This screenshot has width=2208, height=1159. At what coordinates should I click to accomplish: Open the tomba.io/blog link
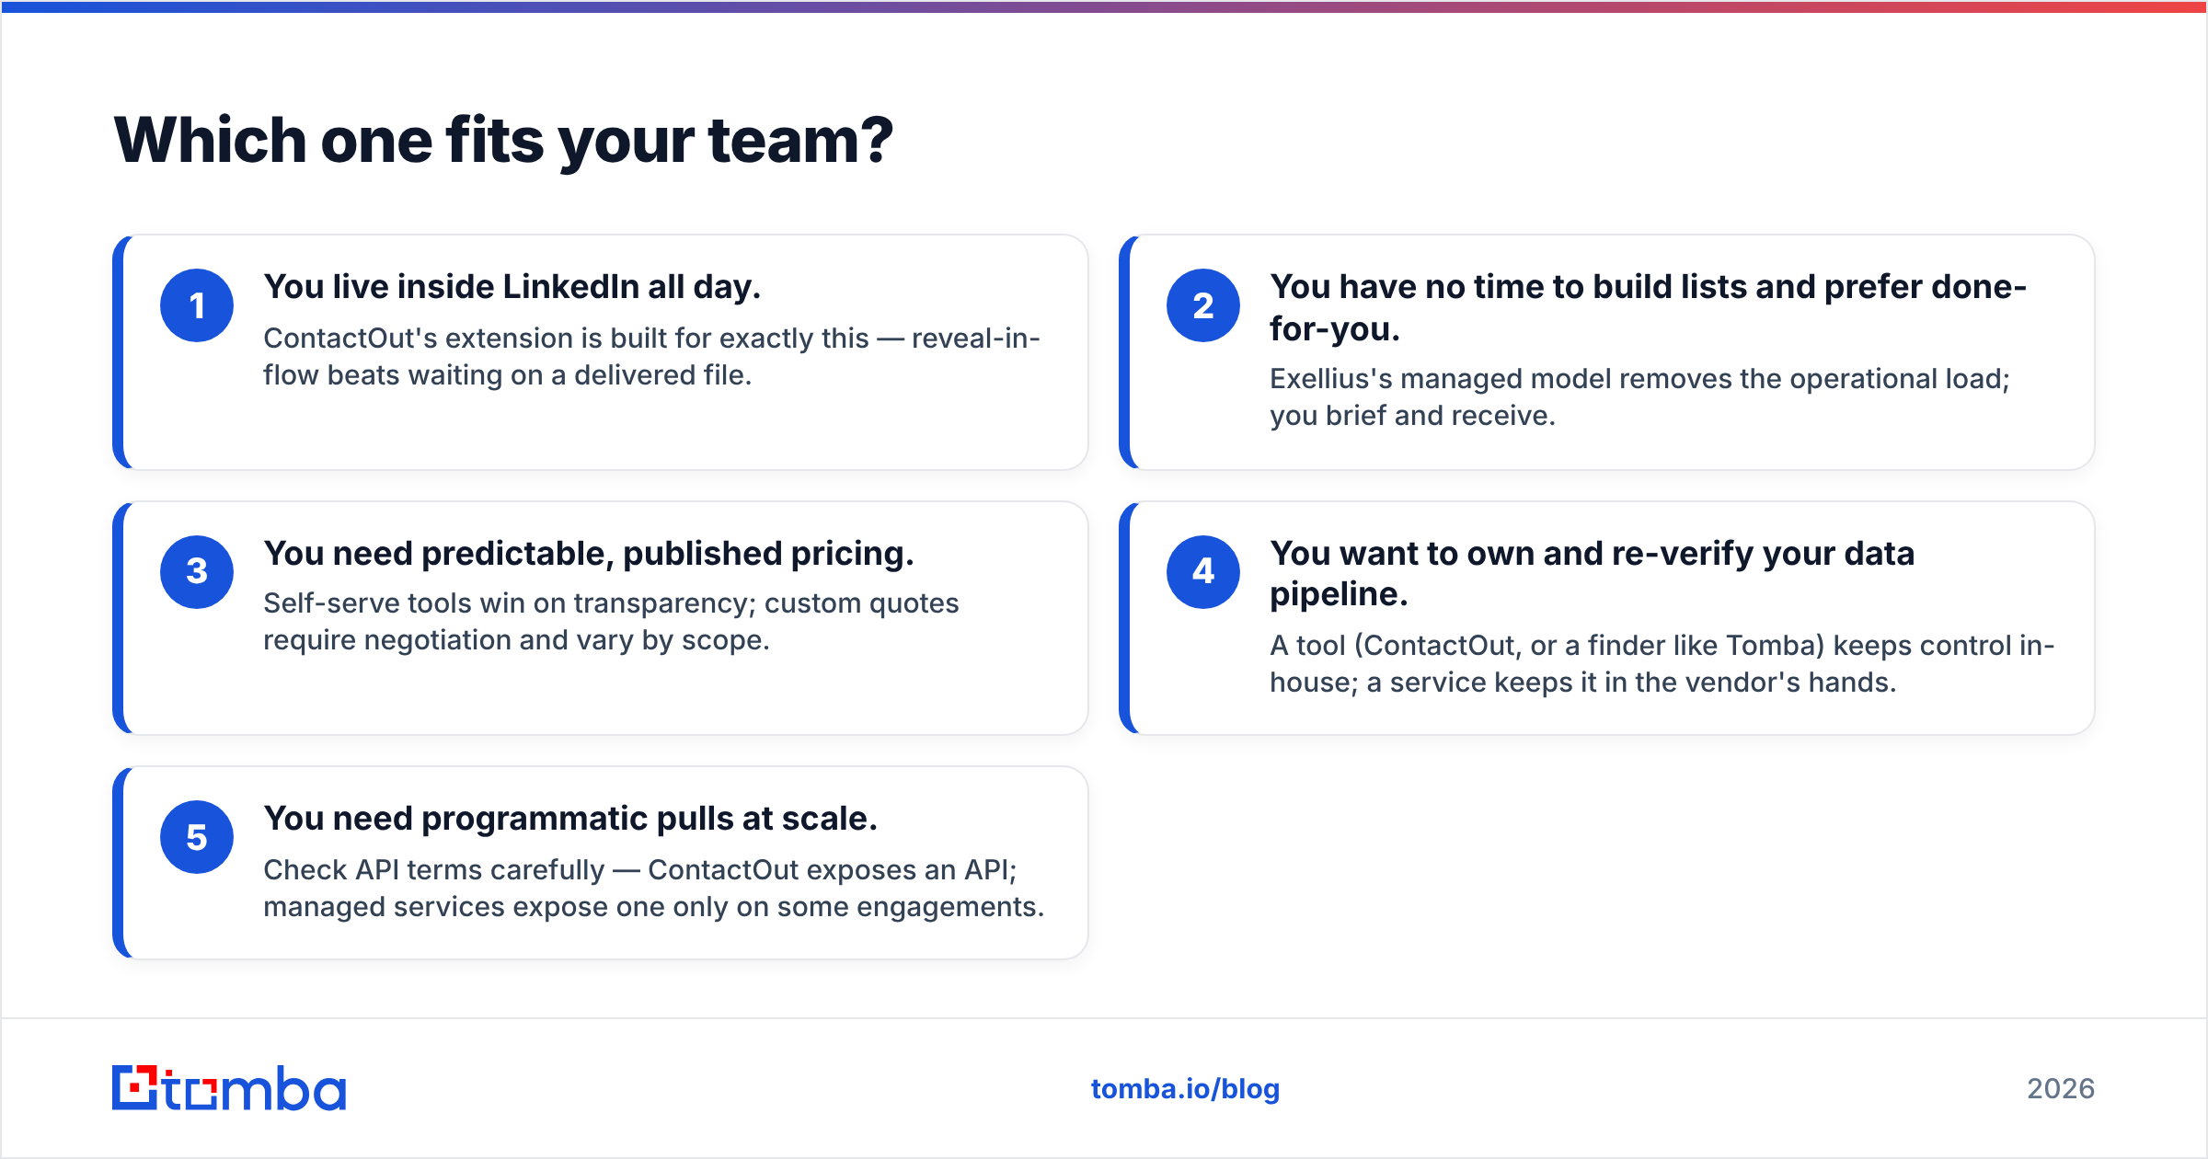pyautogui.click(x=1185, y=1089)
